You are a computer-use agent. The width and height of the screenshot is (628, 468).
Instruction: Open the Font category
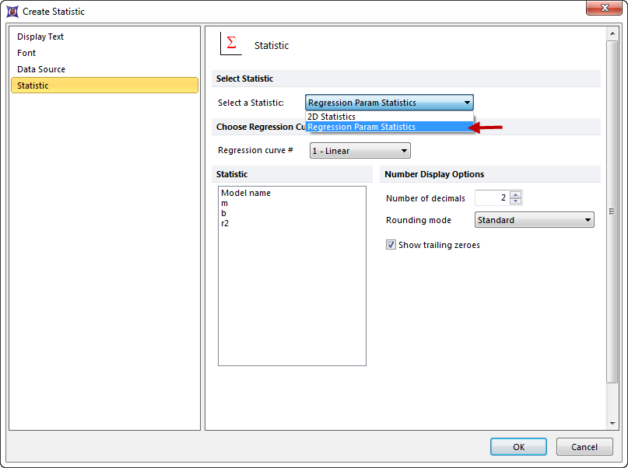click(26, 53)
